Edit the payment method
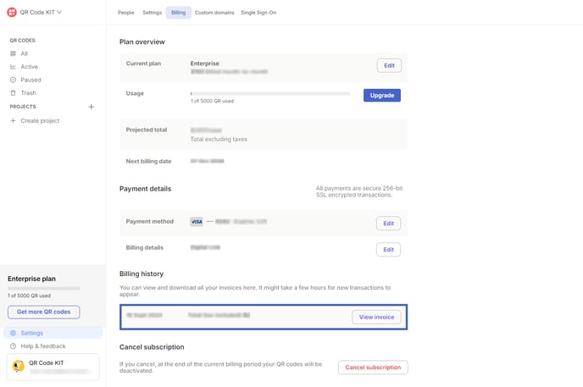583x387 pixels. coord(388,224)
